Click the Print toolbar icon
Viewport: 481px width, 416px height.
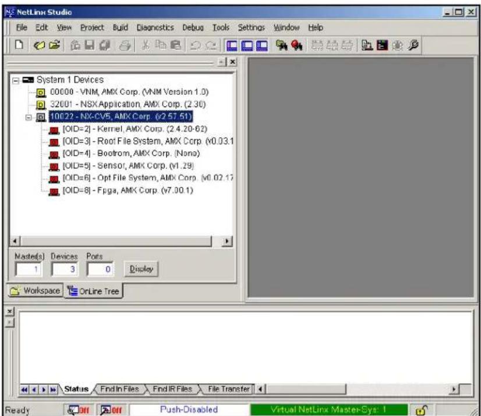click(125, 45)
